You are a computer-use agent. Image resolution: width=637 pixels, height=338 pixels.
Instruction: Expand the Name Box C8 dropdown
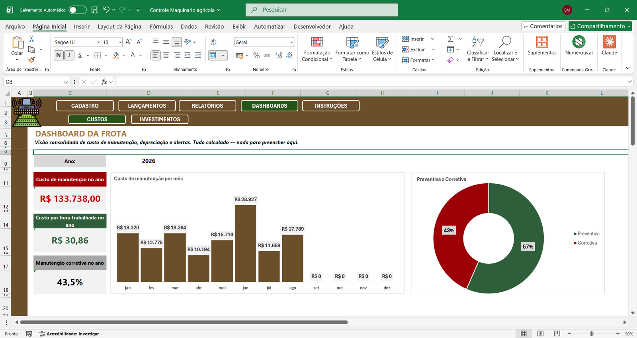click(66, 82)
